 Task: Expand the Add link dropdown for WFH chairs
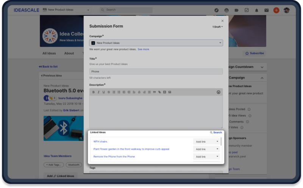point(206,142)
